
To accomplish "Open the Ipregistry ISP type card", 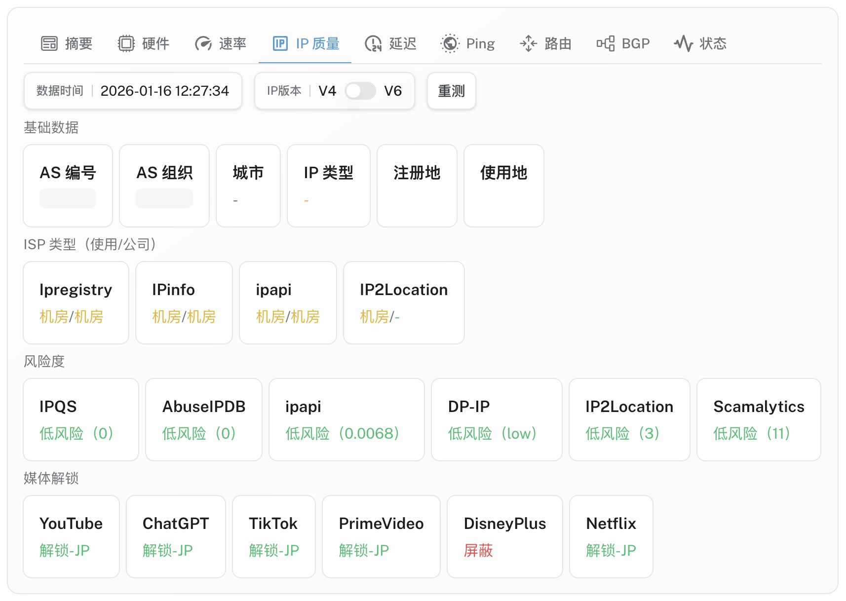I will 76,302.
